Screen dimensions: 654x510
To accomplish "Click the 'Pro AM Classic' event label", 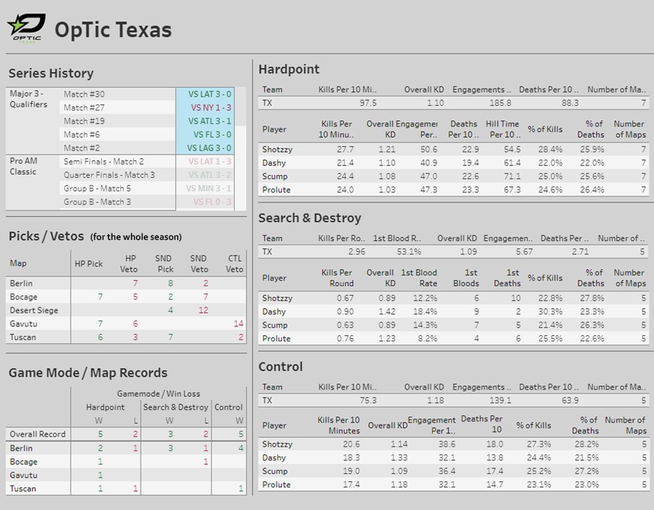I will [24, 166].
